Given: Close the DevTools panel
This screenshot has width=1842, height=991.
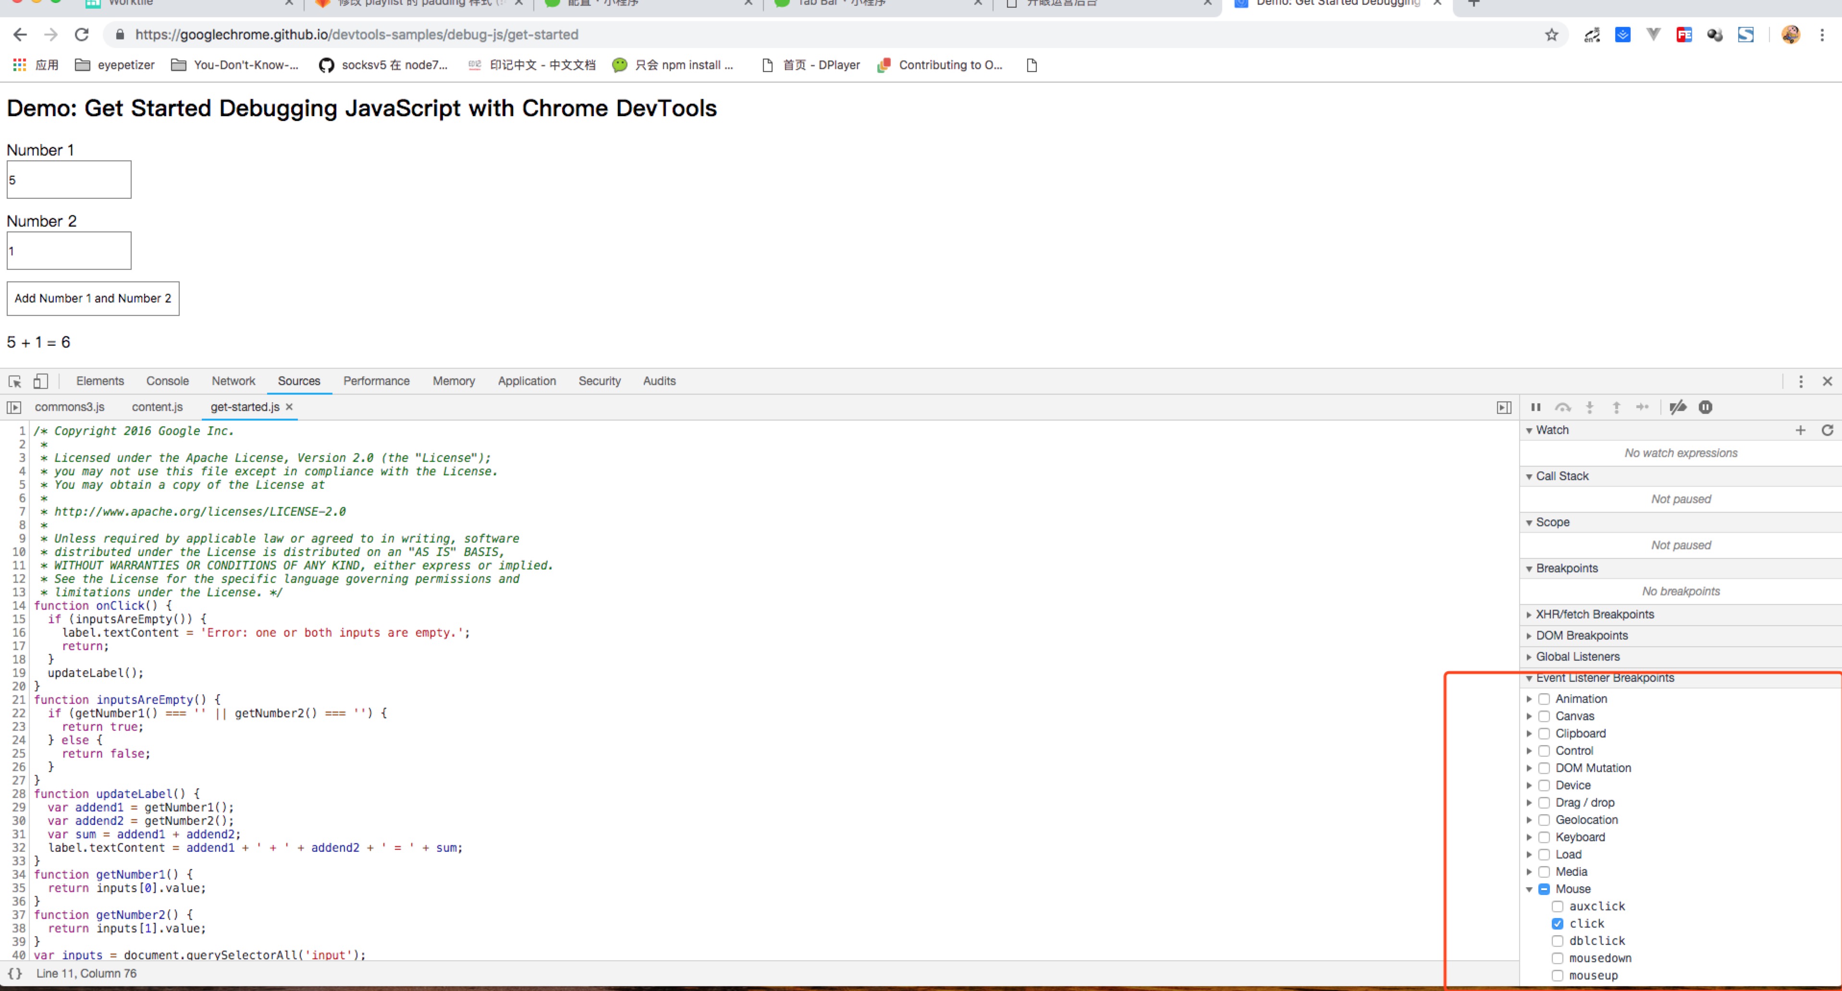Looking at the screenshot, I should point(1827,382).
